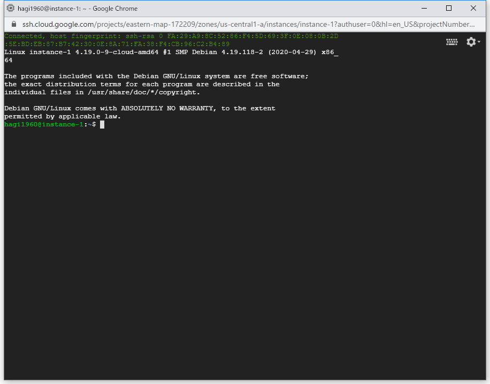Screen dimensions: 490x384
Task: Click the lock icon in address bar
Action: [14, 24]
